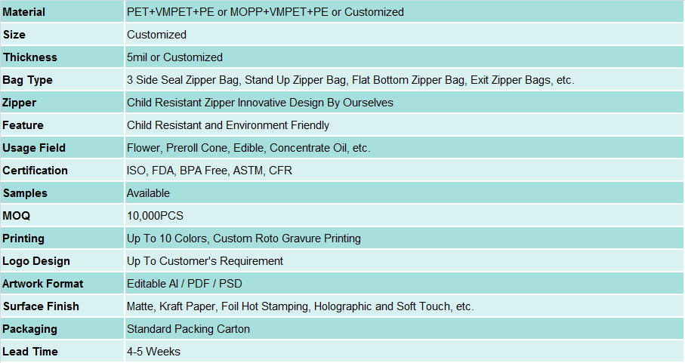Viewport: 685px width, 363px height.
Task: Click the 4-5 Weeks lead time value
Action: (x=153, y=352)
